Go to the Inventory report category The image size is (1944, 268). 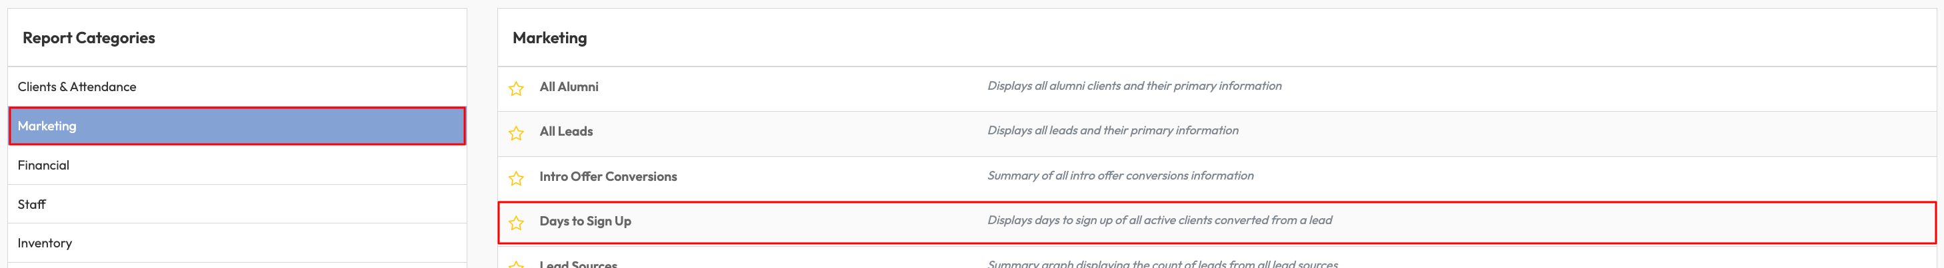45,243
